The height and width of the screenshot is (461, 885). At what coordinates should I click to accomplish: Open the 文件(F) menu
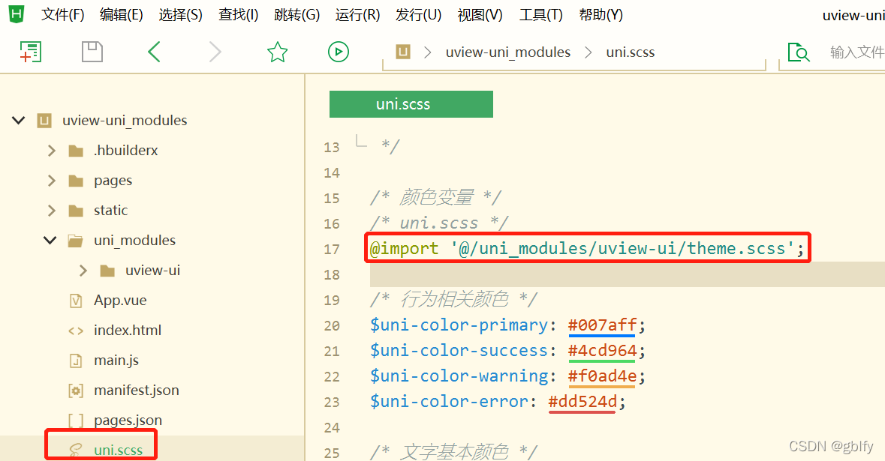point(62,15)
